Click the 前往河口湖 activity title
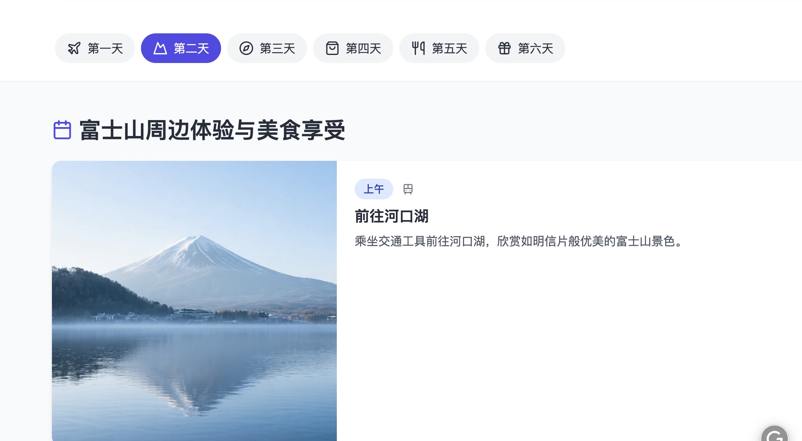 point(392,216)
